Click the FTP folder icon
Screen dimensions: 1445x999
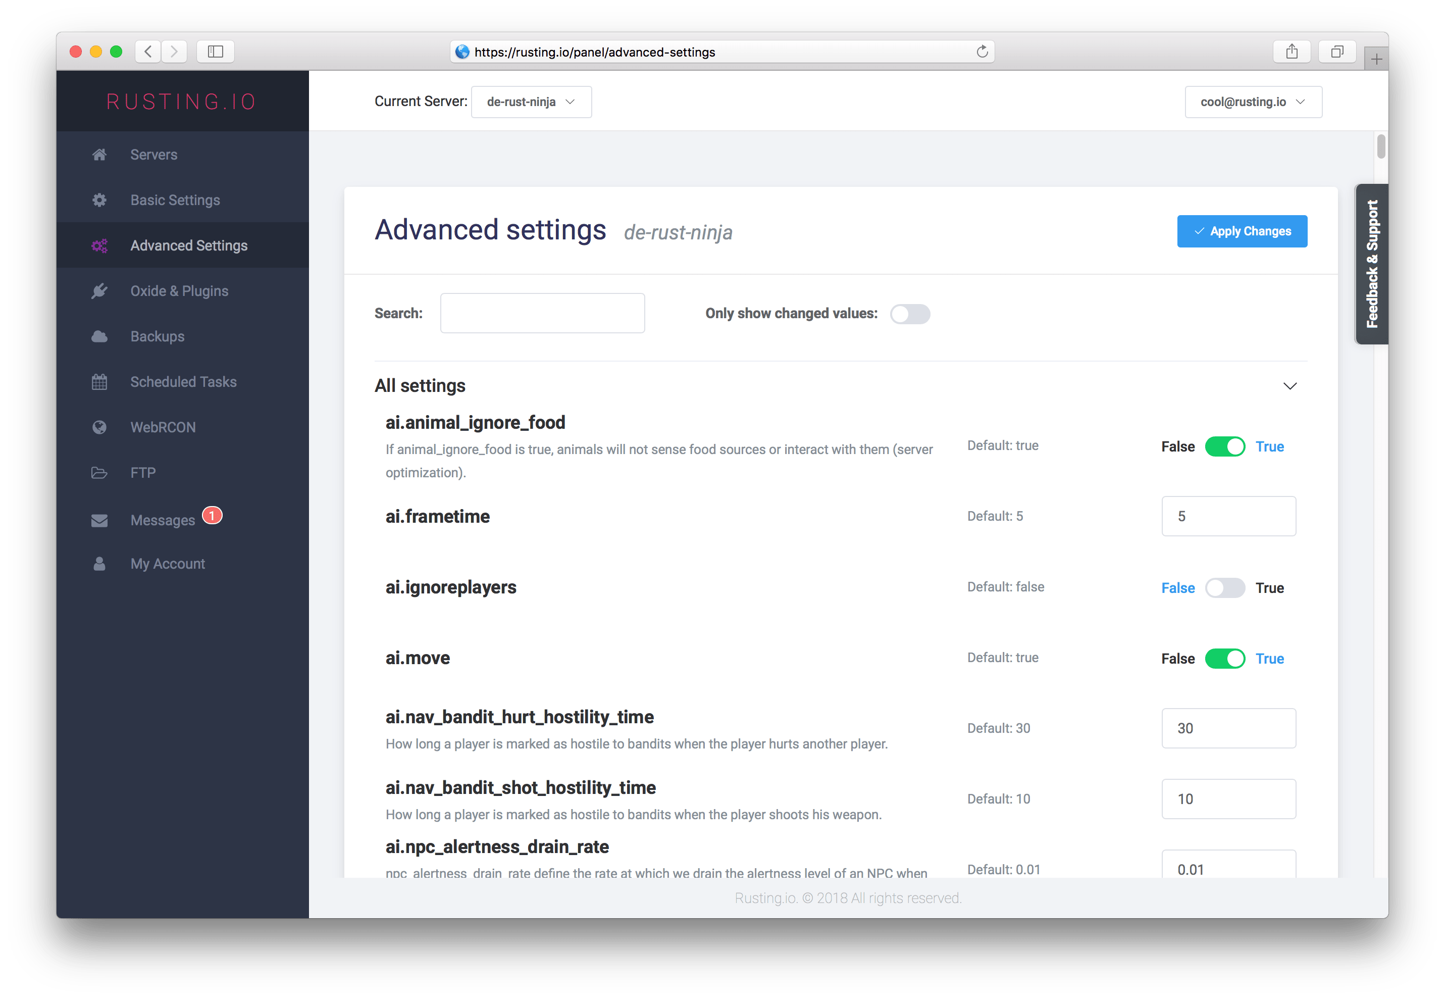click(99, 473)
